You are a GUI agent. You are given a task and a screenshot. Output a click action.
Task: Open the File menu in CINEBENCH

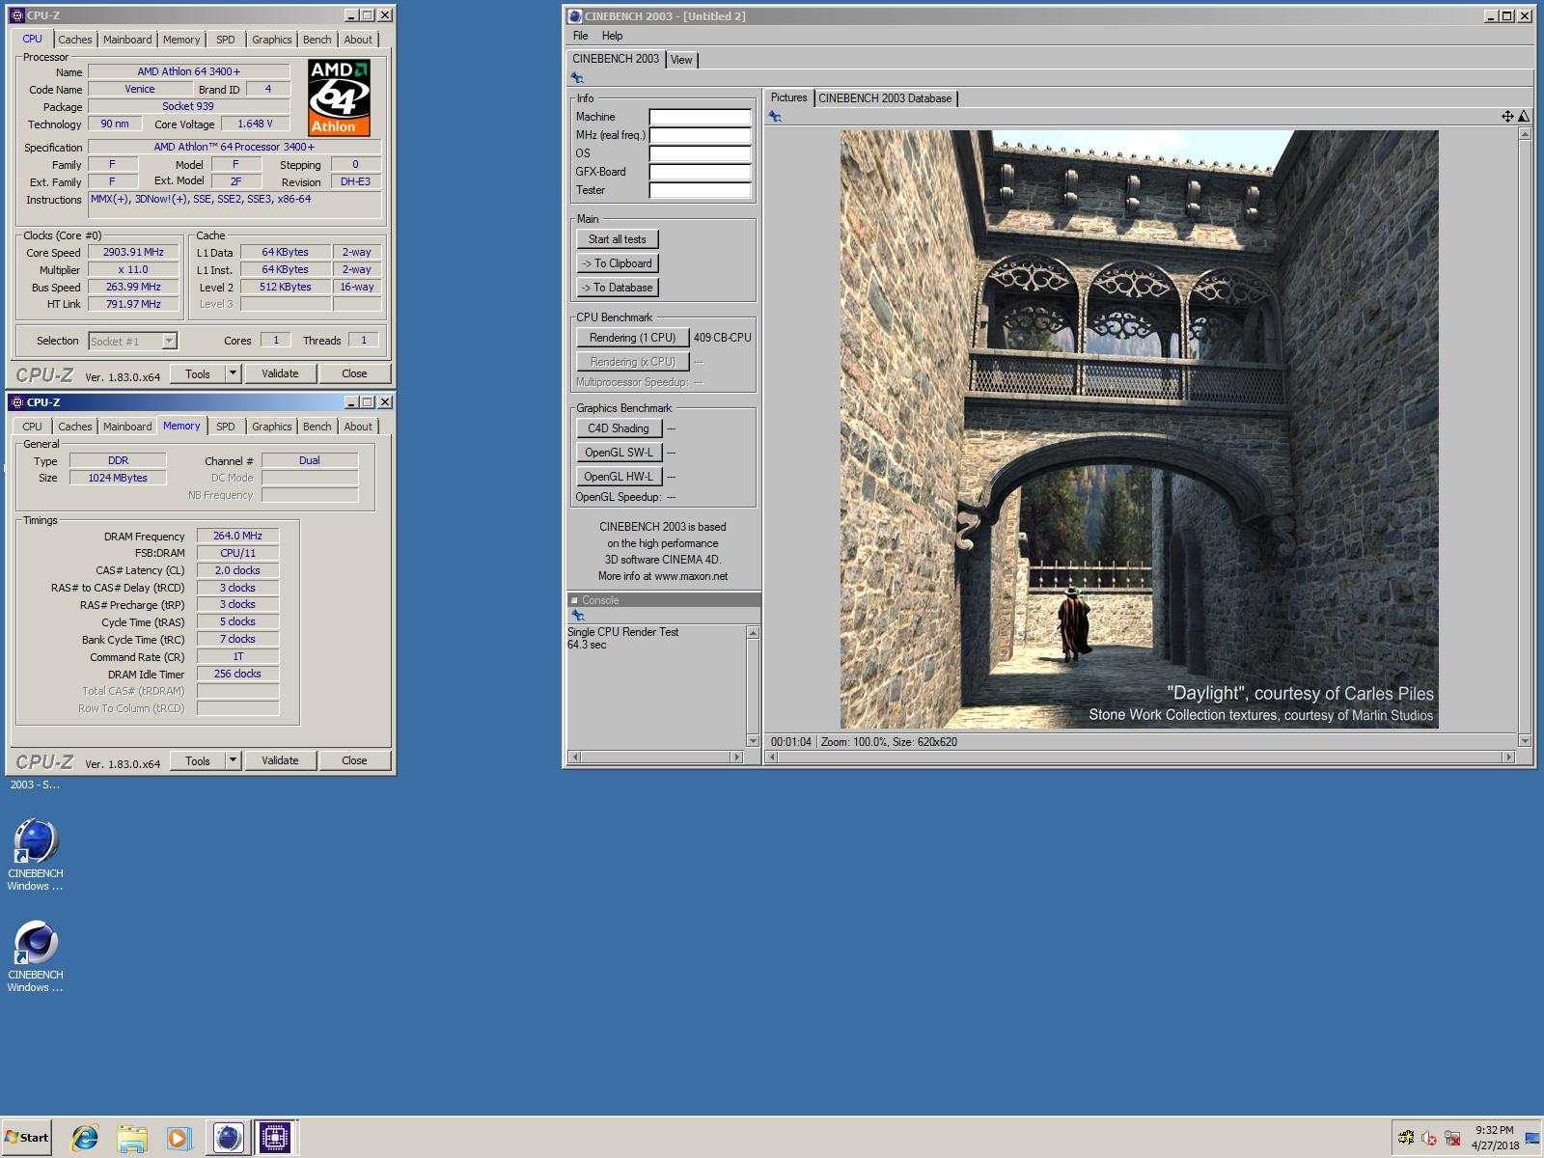pos(580,36)
